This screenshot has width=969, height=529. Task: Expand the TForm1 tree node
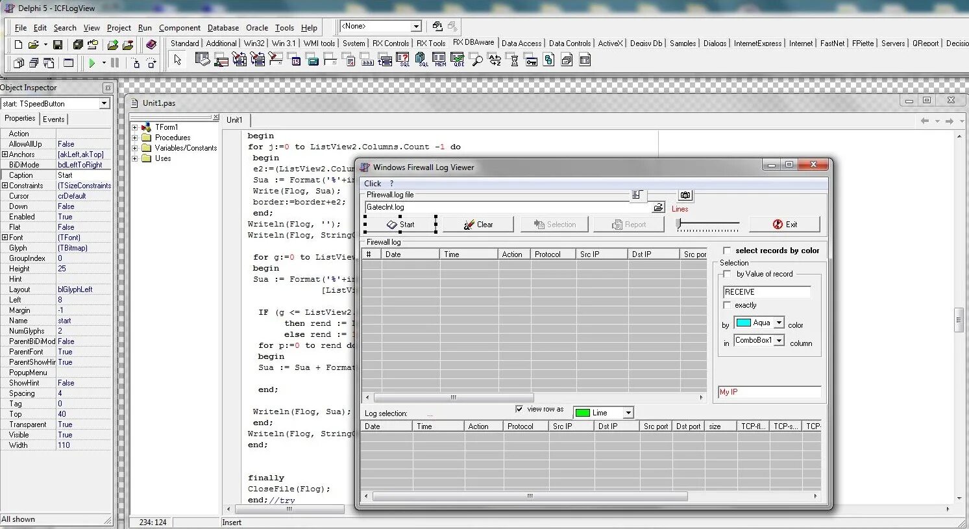[135, 127]
